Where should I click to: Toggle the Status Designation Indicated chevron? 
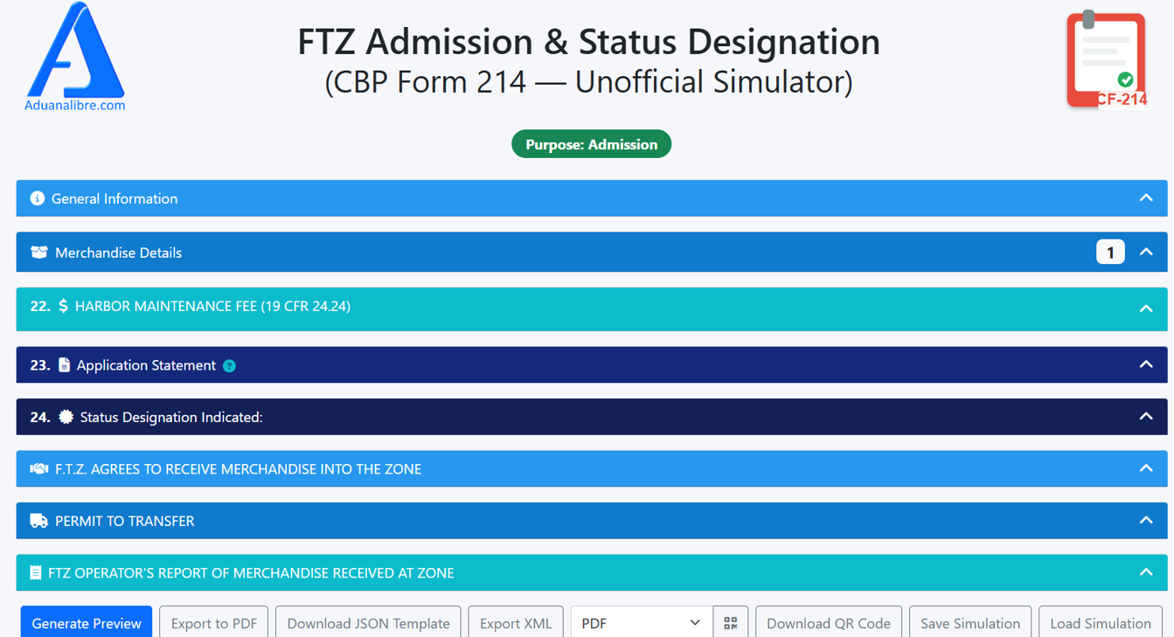[1145, 417]
